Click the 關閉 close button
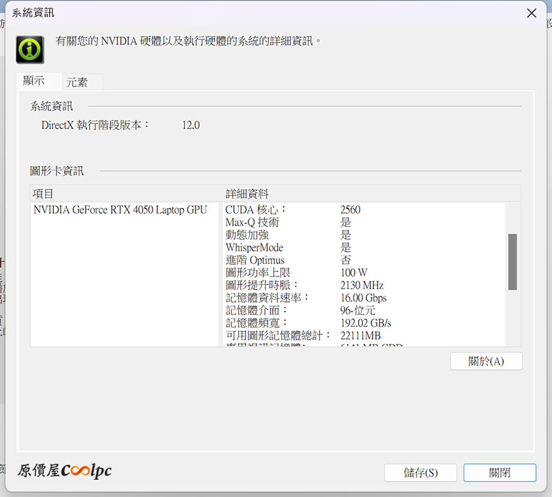Viewport: 552px width, 497px height. coord(500,473)
